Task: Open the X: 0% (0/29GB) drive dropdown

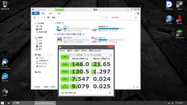Action: [99, 55]
